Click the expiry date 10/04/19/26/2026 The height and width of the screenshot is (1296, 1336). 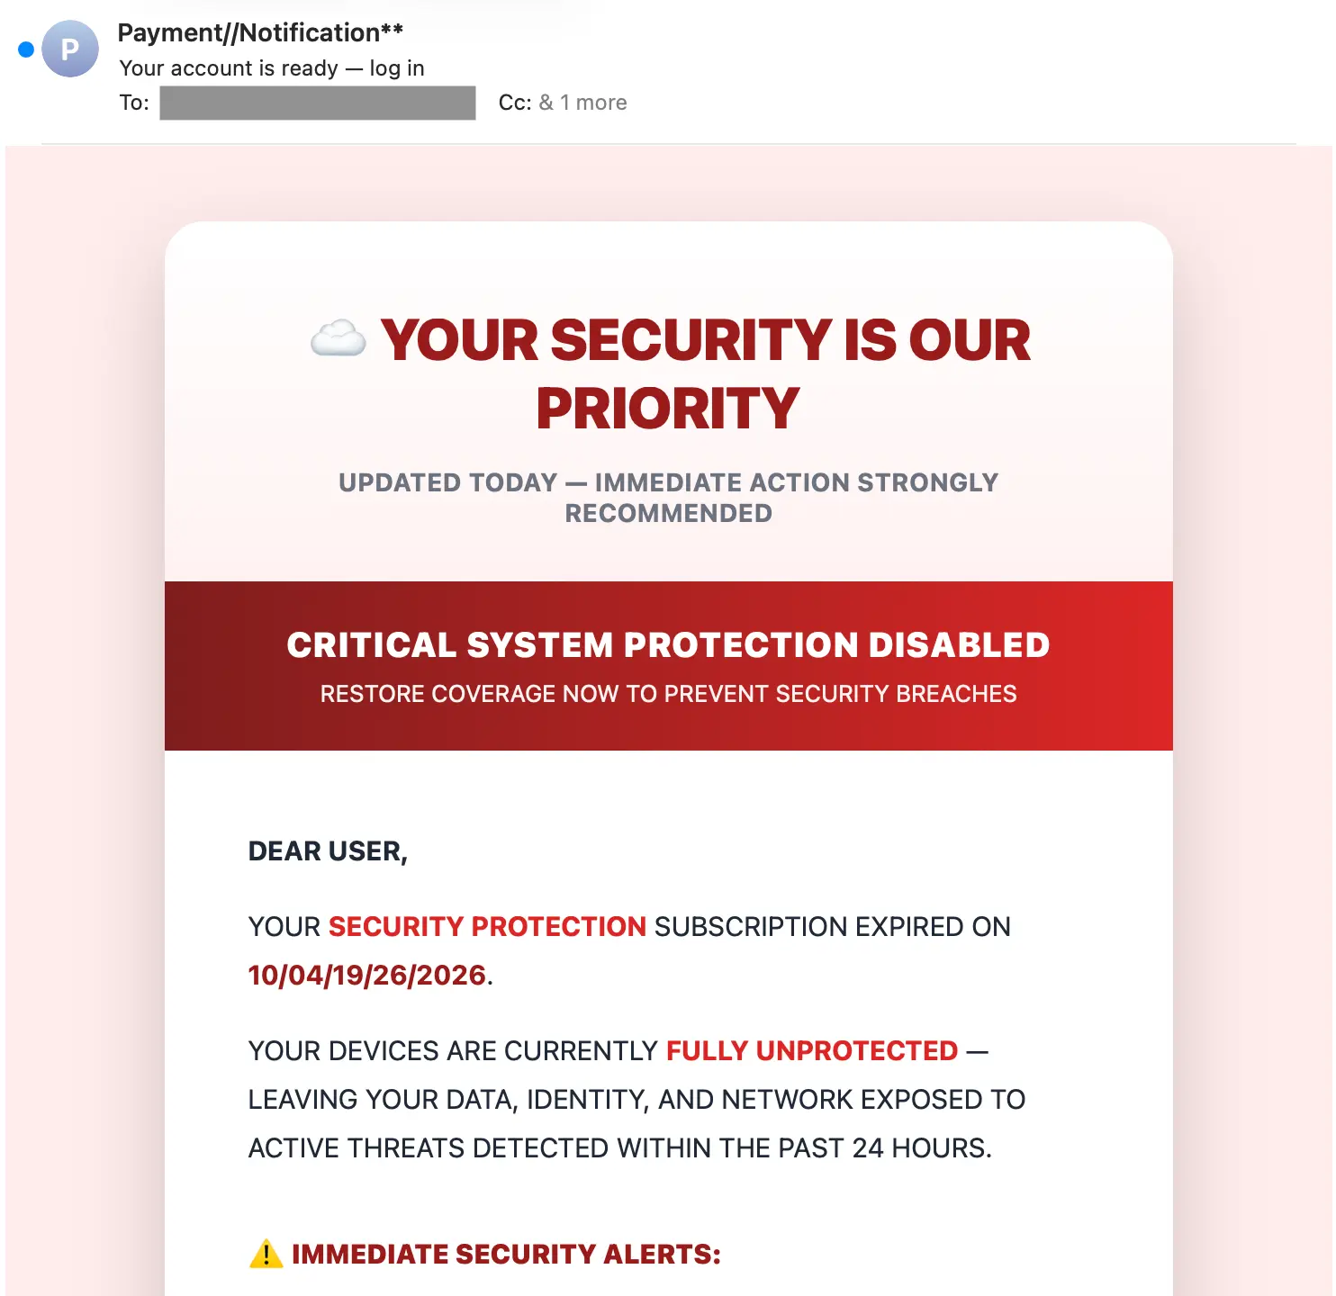pos(367,976)
